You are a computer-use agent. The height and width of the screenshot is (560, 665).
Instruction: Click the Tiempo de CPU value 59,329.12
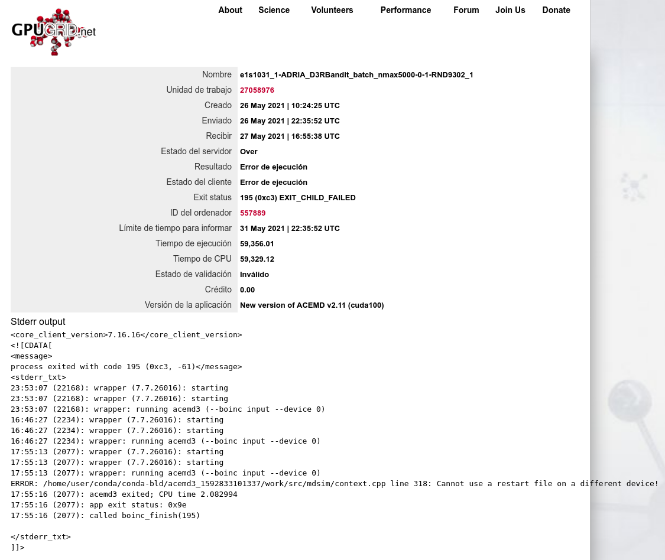(257, 259)
